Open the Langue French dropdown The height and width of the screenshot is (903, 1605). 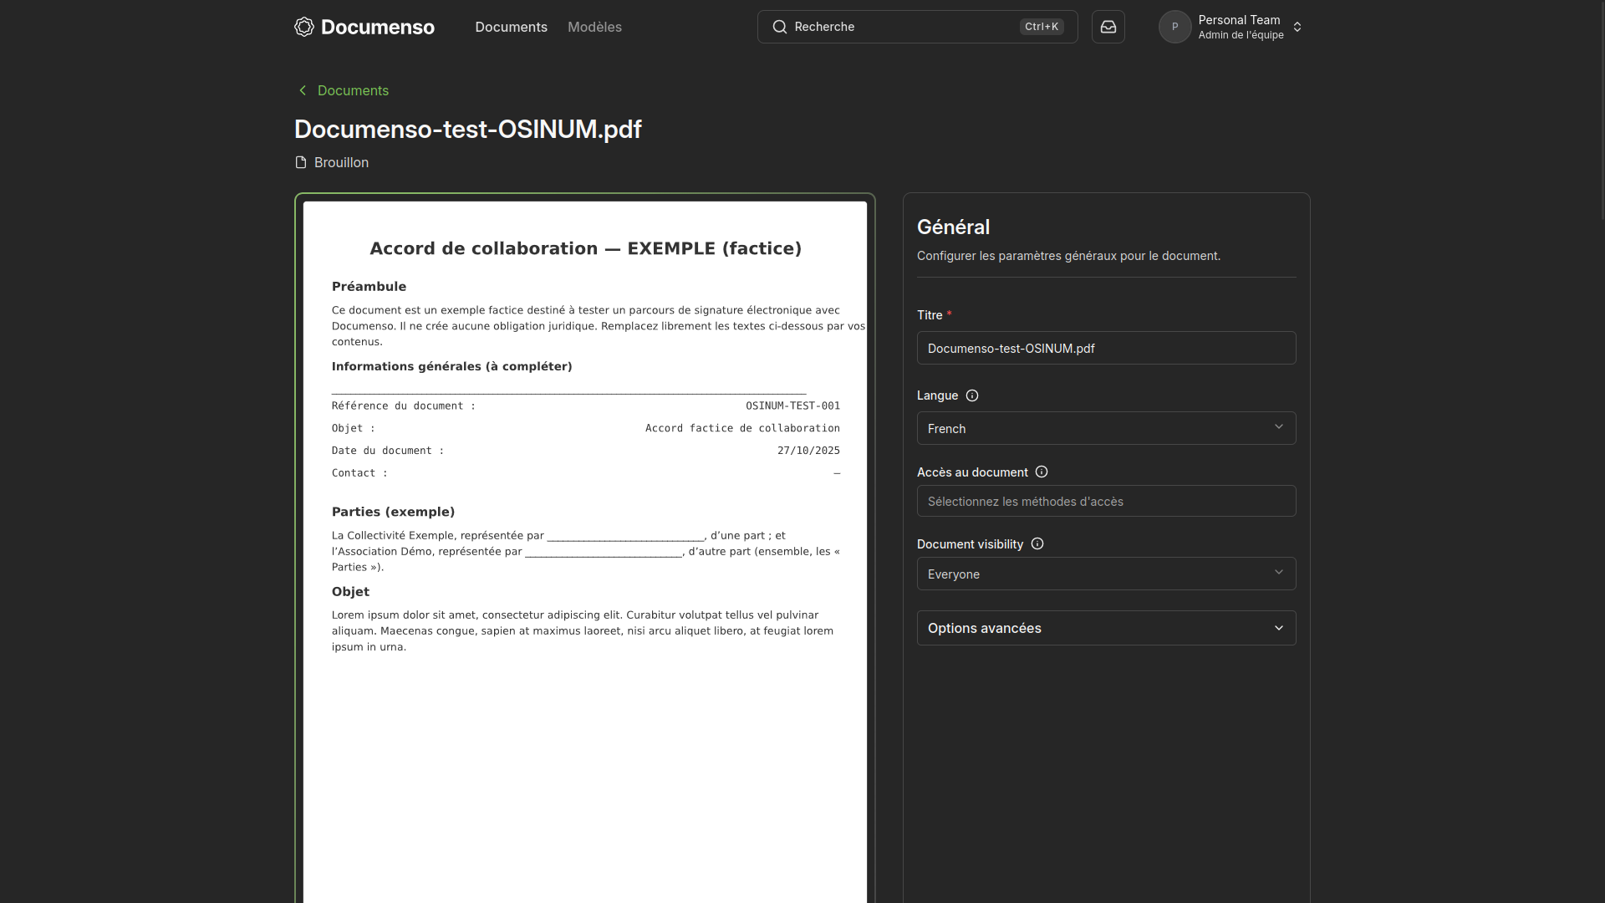(1105, 428)
